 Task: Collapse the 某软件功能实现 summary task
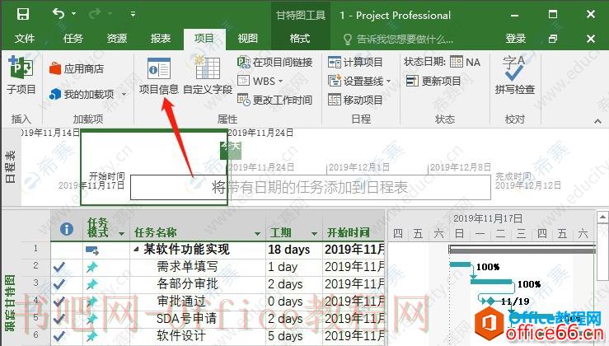click(x=136, y=250)
